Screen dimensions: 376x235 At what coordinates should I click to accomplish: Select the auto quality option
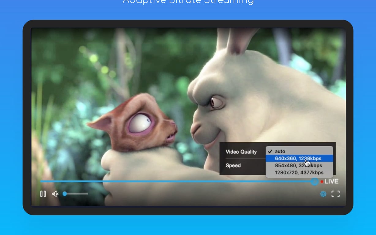point(280,151)
